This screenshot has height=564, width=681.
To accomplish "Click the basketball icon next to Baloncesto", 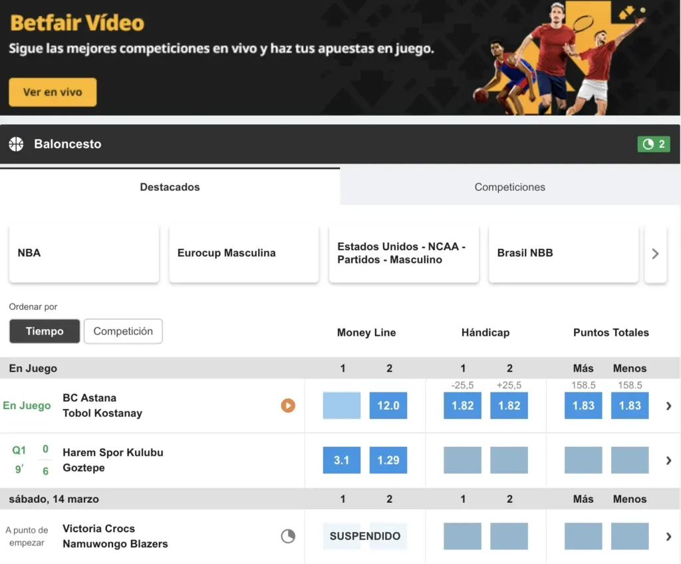I will [x=17, y=144].
